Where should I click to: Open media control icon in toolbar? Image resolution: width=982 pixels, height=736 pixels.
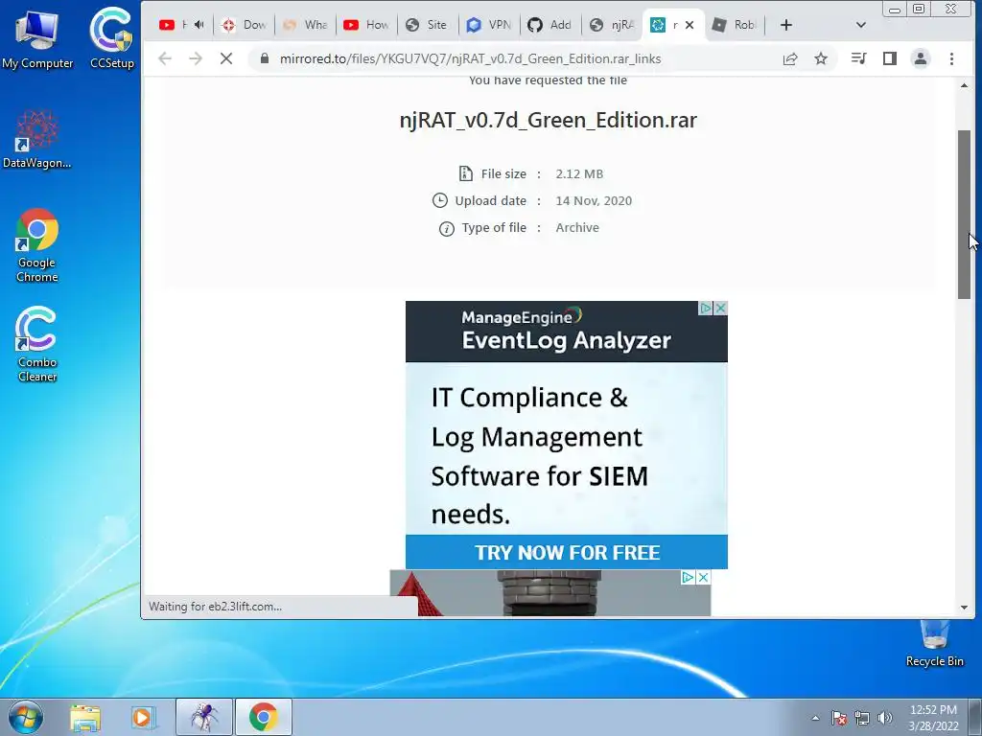[x=858, y=58]
